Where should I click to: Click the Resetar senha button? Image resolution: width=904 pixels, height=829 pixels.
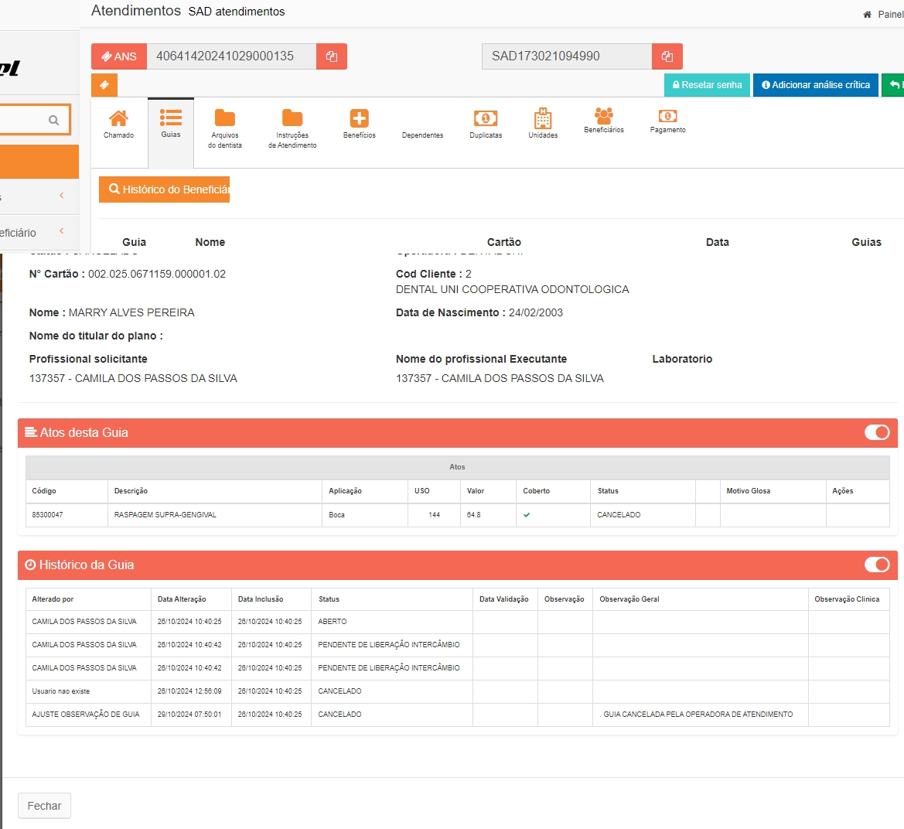[x=707, y=85]
